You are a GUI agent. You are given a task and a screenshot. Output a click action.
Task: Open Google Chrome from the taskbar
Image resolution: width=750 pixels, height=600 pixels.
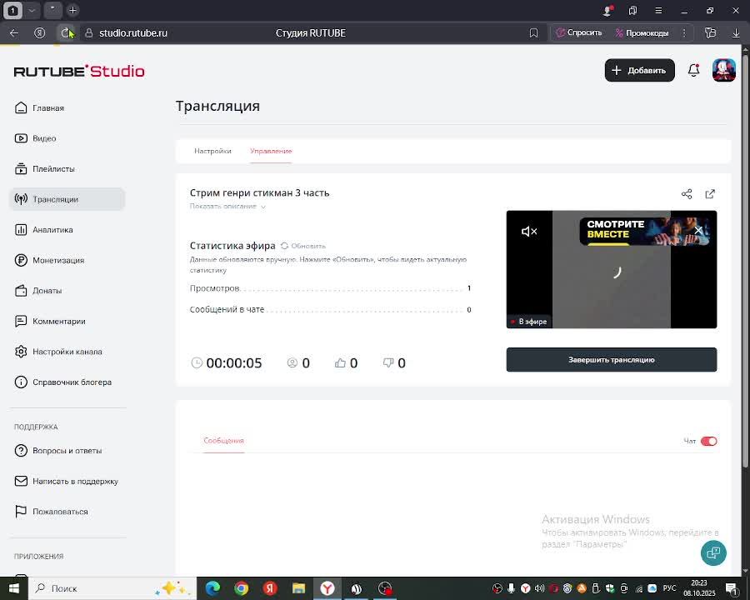pos(242,588)
